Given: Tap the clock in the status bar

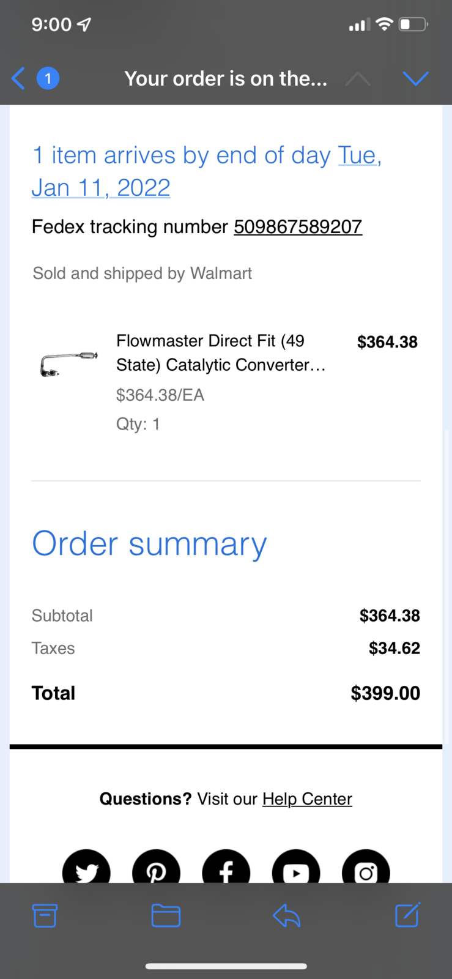Looking at the screenshot, I should click(51, 24).
